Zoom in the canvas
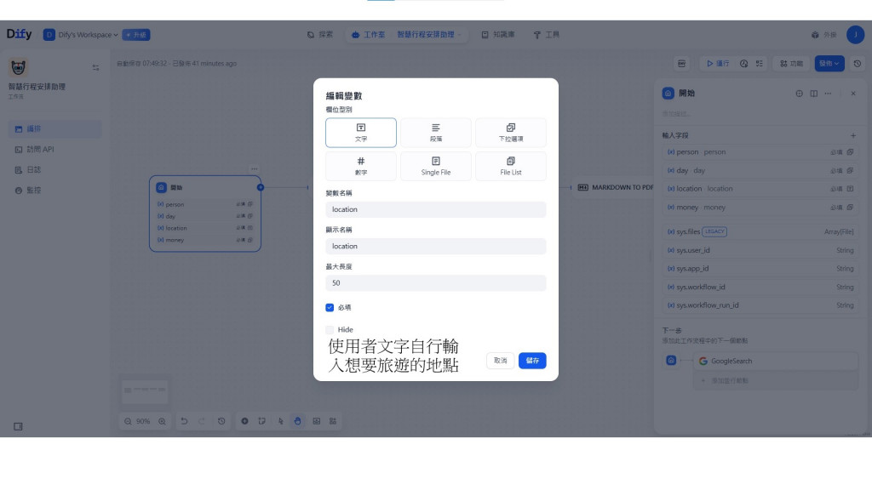Viewport: 872px width, 490px height. tap(162, 421)
